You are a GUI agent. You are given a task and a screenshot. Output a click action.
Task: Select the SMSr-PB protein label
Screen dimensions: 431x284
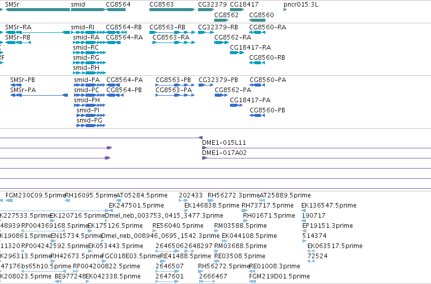(23, 80)
